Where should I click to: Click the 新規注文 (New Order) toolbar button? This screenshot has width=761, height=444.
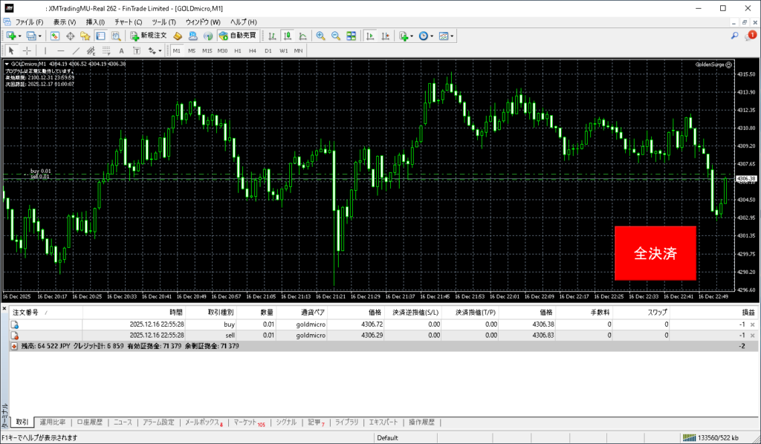tap(148, 36)
